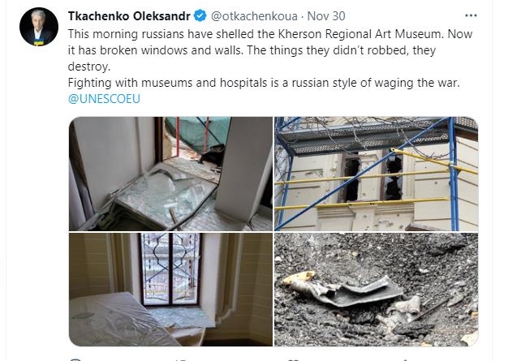Open the @otkachenkoua handle link
The width and height of the screenshot is (508, 361).
tap(254, 16)
